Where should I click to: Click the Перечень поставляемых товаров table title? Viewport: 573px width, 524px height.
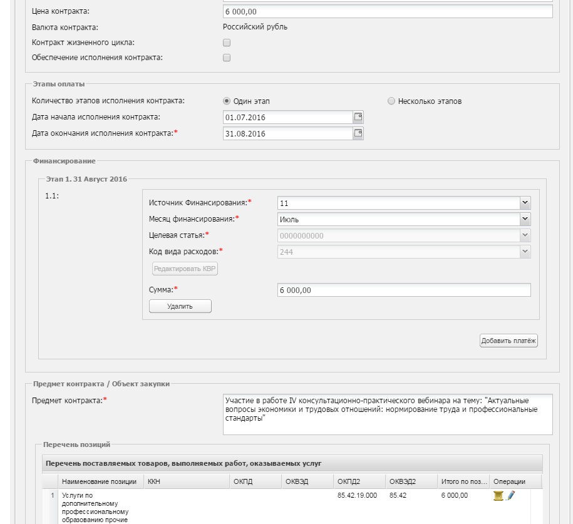pos(183,463)
